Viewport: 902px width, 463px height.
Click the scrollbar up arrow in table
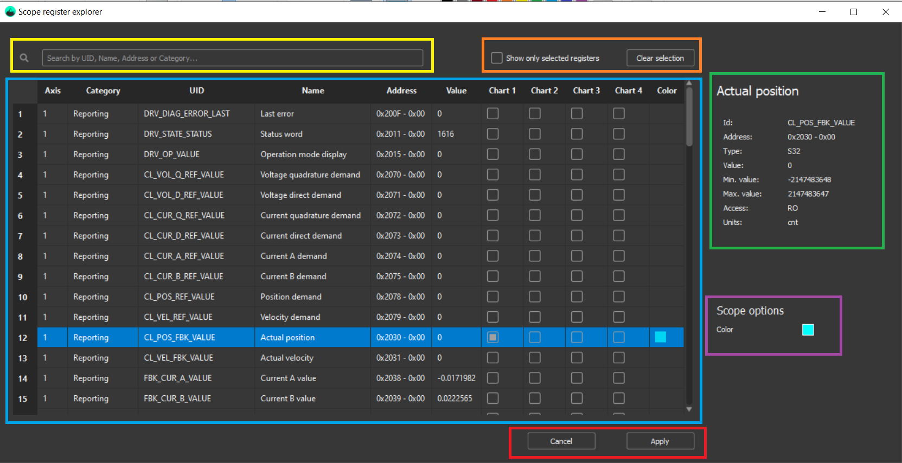(689, 83)
